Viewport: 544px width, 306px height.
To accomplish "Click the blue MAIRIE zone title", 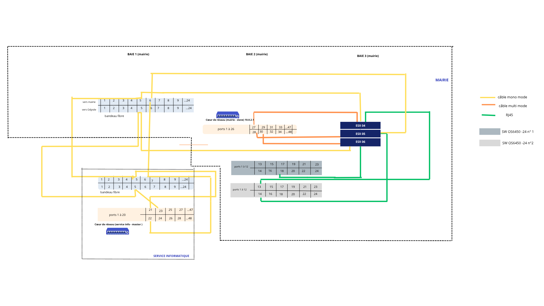I will [x=442, y=80].
